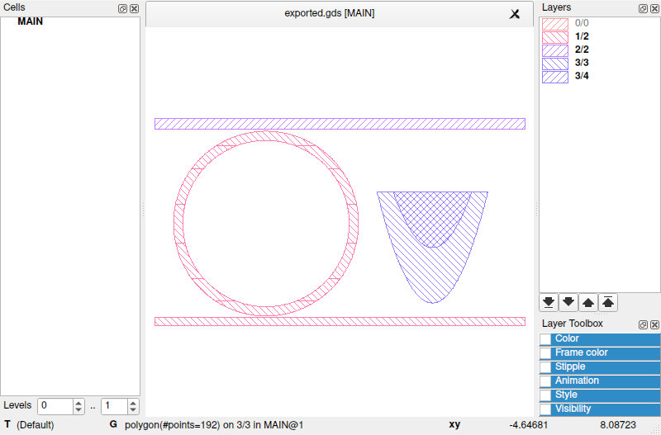The height and width of the screenshot is (435, 661).
Task: Toggle the Color section checkbox
Action: (545, 339)
